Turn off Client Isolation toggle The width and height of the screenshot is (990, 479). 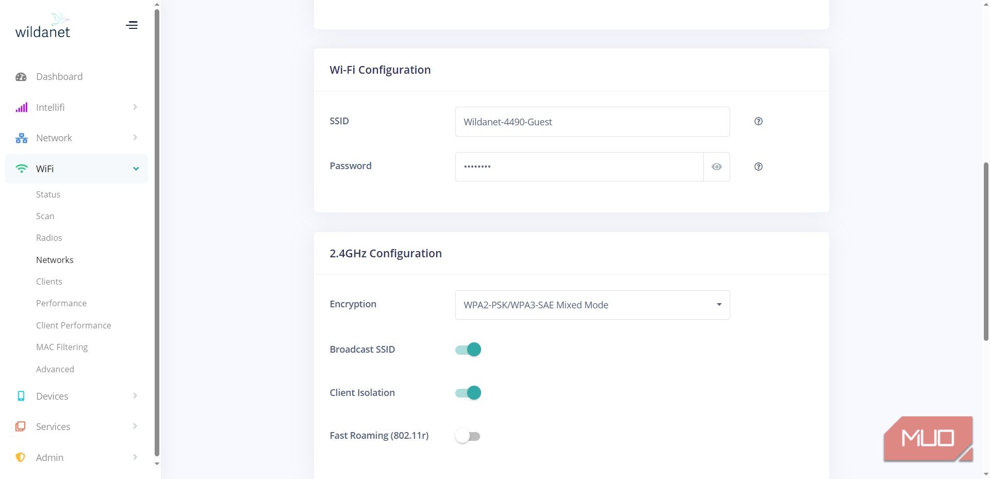click(468, 393)
